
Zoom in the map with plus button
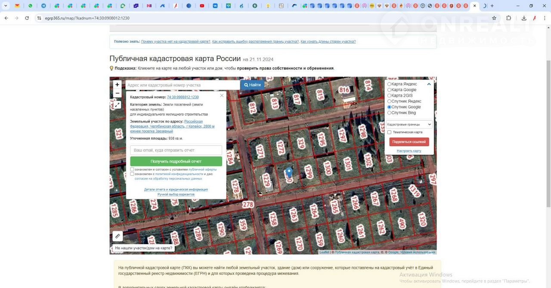[x=117, y=85]
